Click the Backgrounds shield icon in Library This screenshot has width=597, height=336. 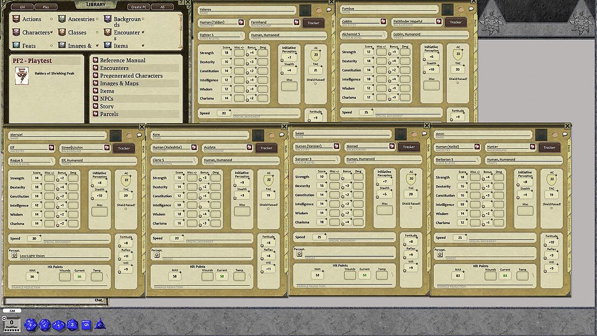tap(108, 19)
